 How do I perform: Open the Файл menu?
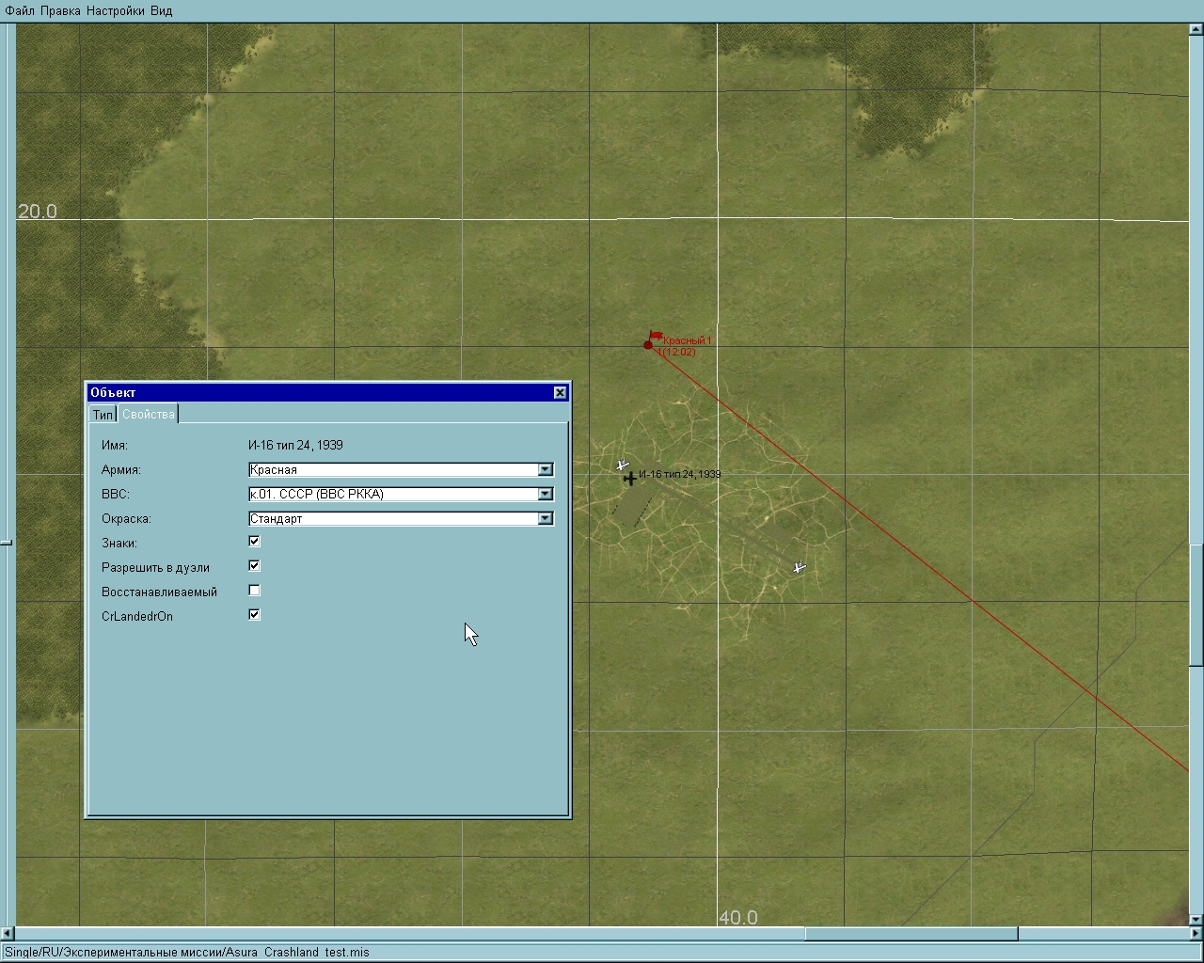(x=20, y=10)
